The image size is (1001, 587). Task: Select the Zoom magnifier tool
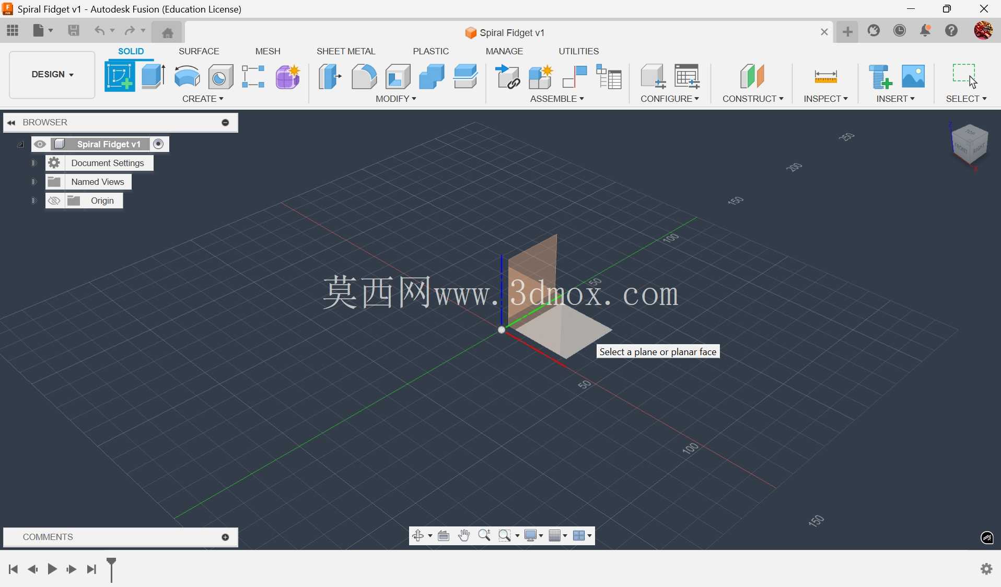[484, 536]
